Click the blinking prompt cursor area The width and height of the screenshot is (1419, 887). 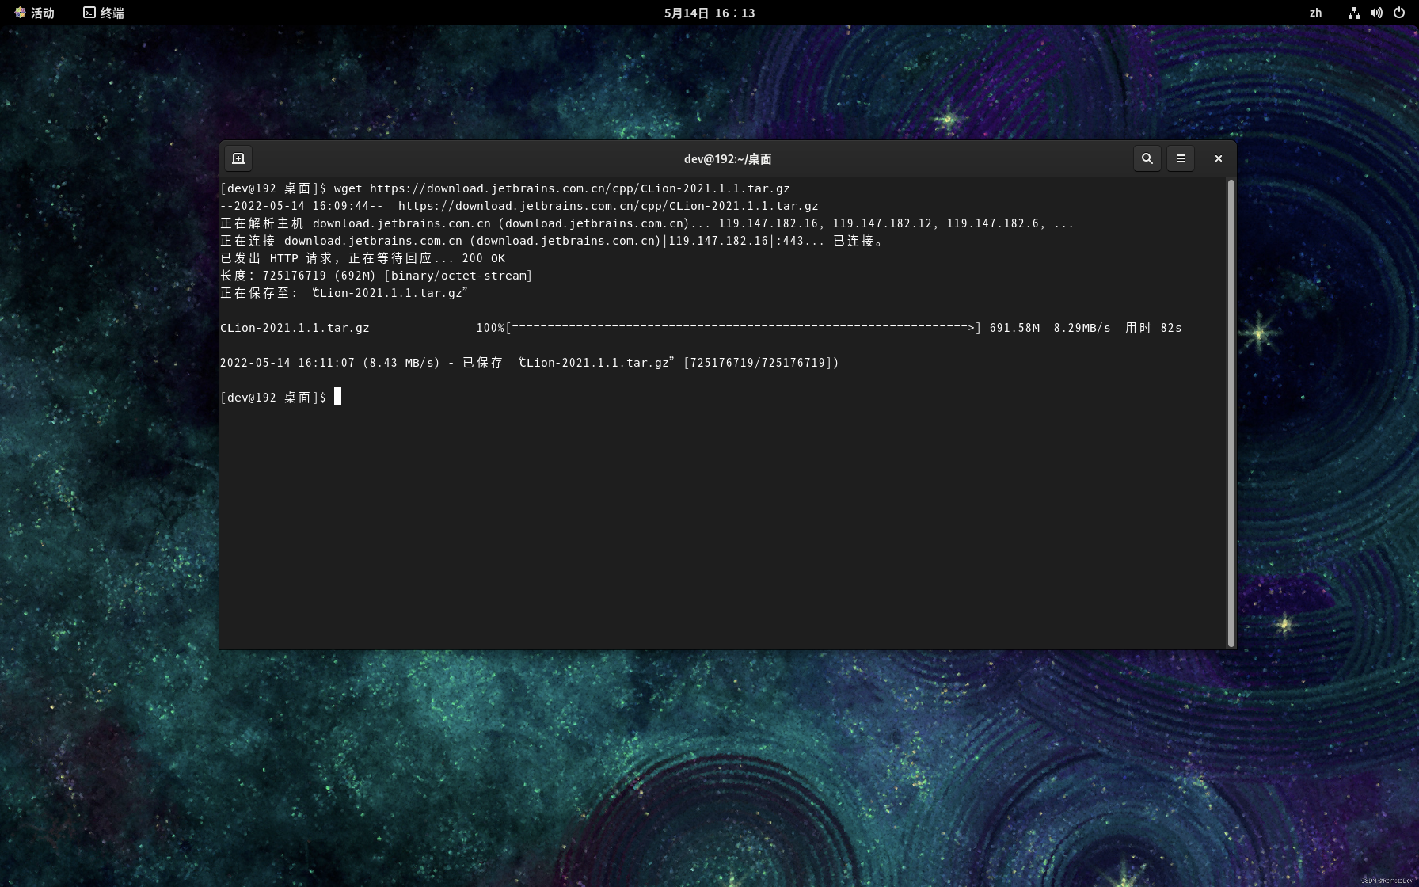coord(338,396)
